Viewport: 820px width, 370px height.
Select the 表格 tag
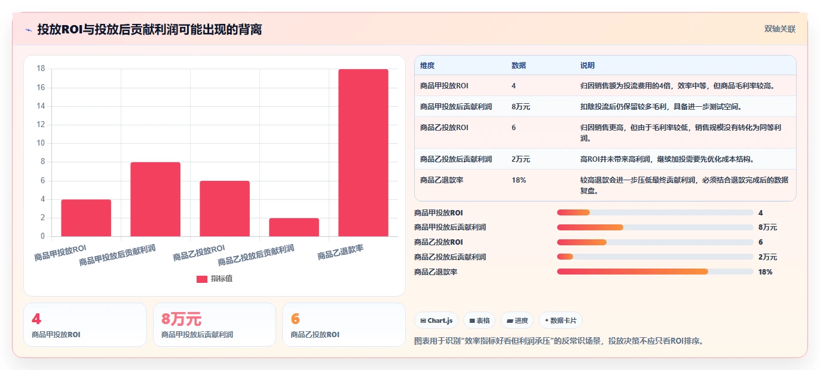479,320
